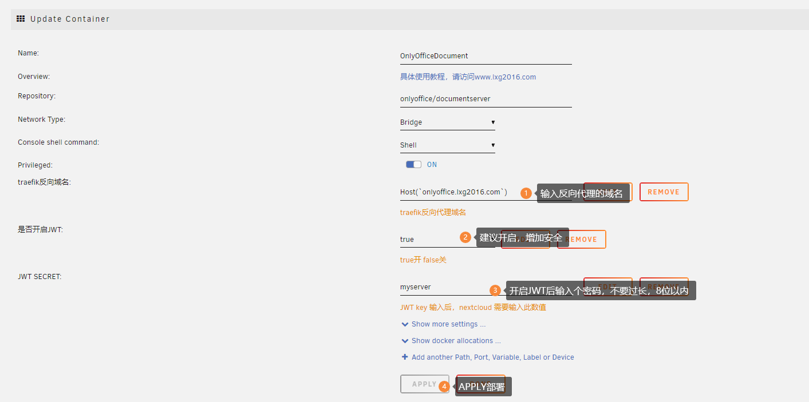Click the grid icon beside Update Container
The height and width of the screenshot is (402, 809).
[21, 19]
